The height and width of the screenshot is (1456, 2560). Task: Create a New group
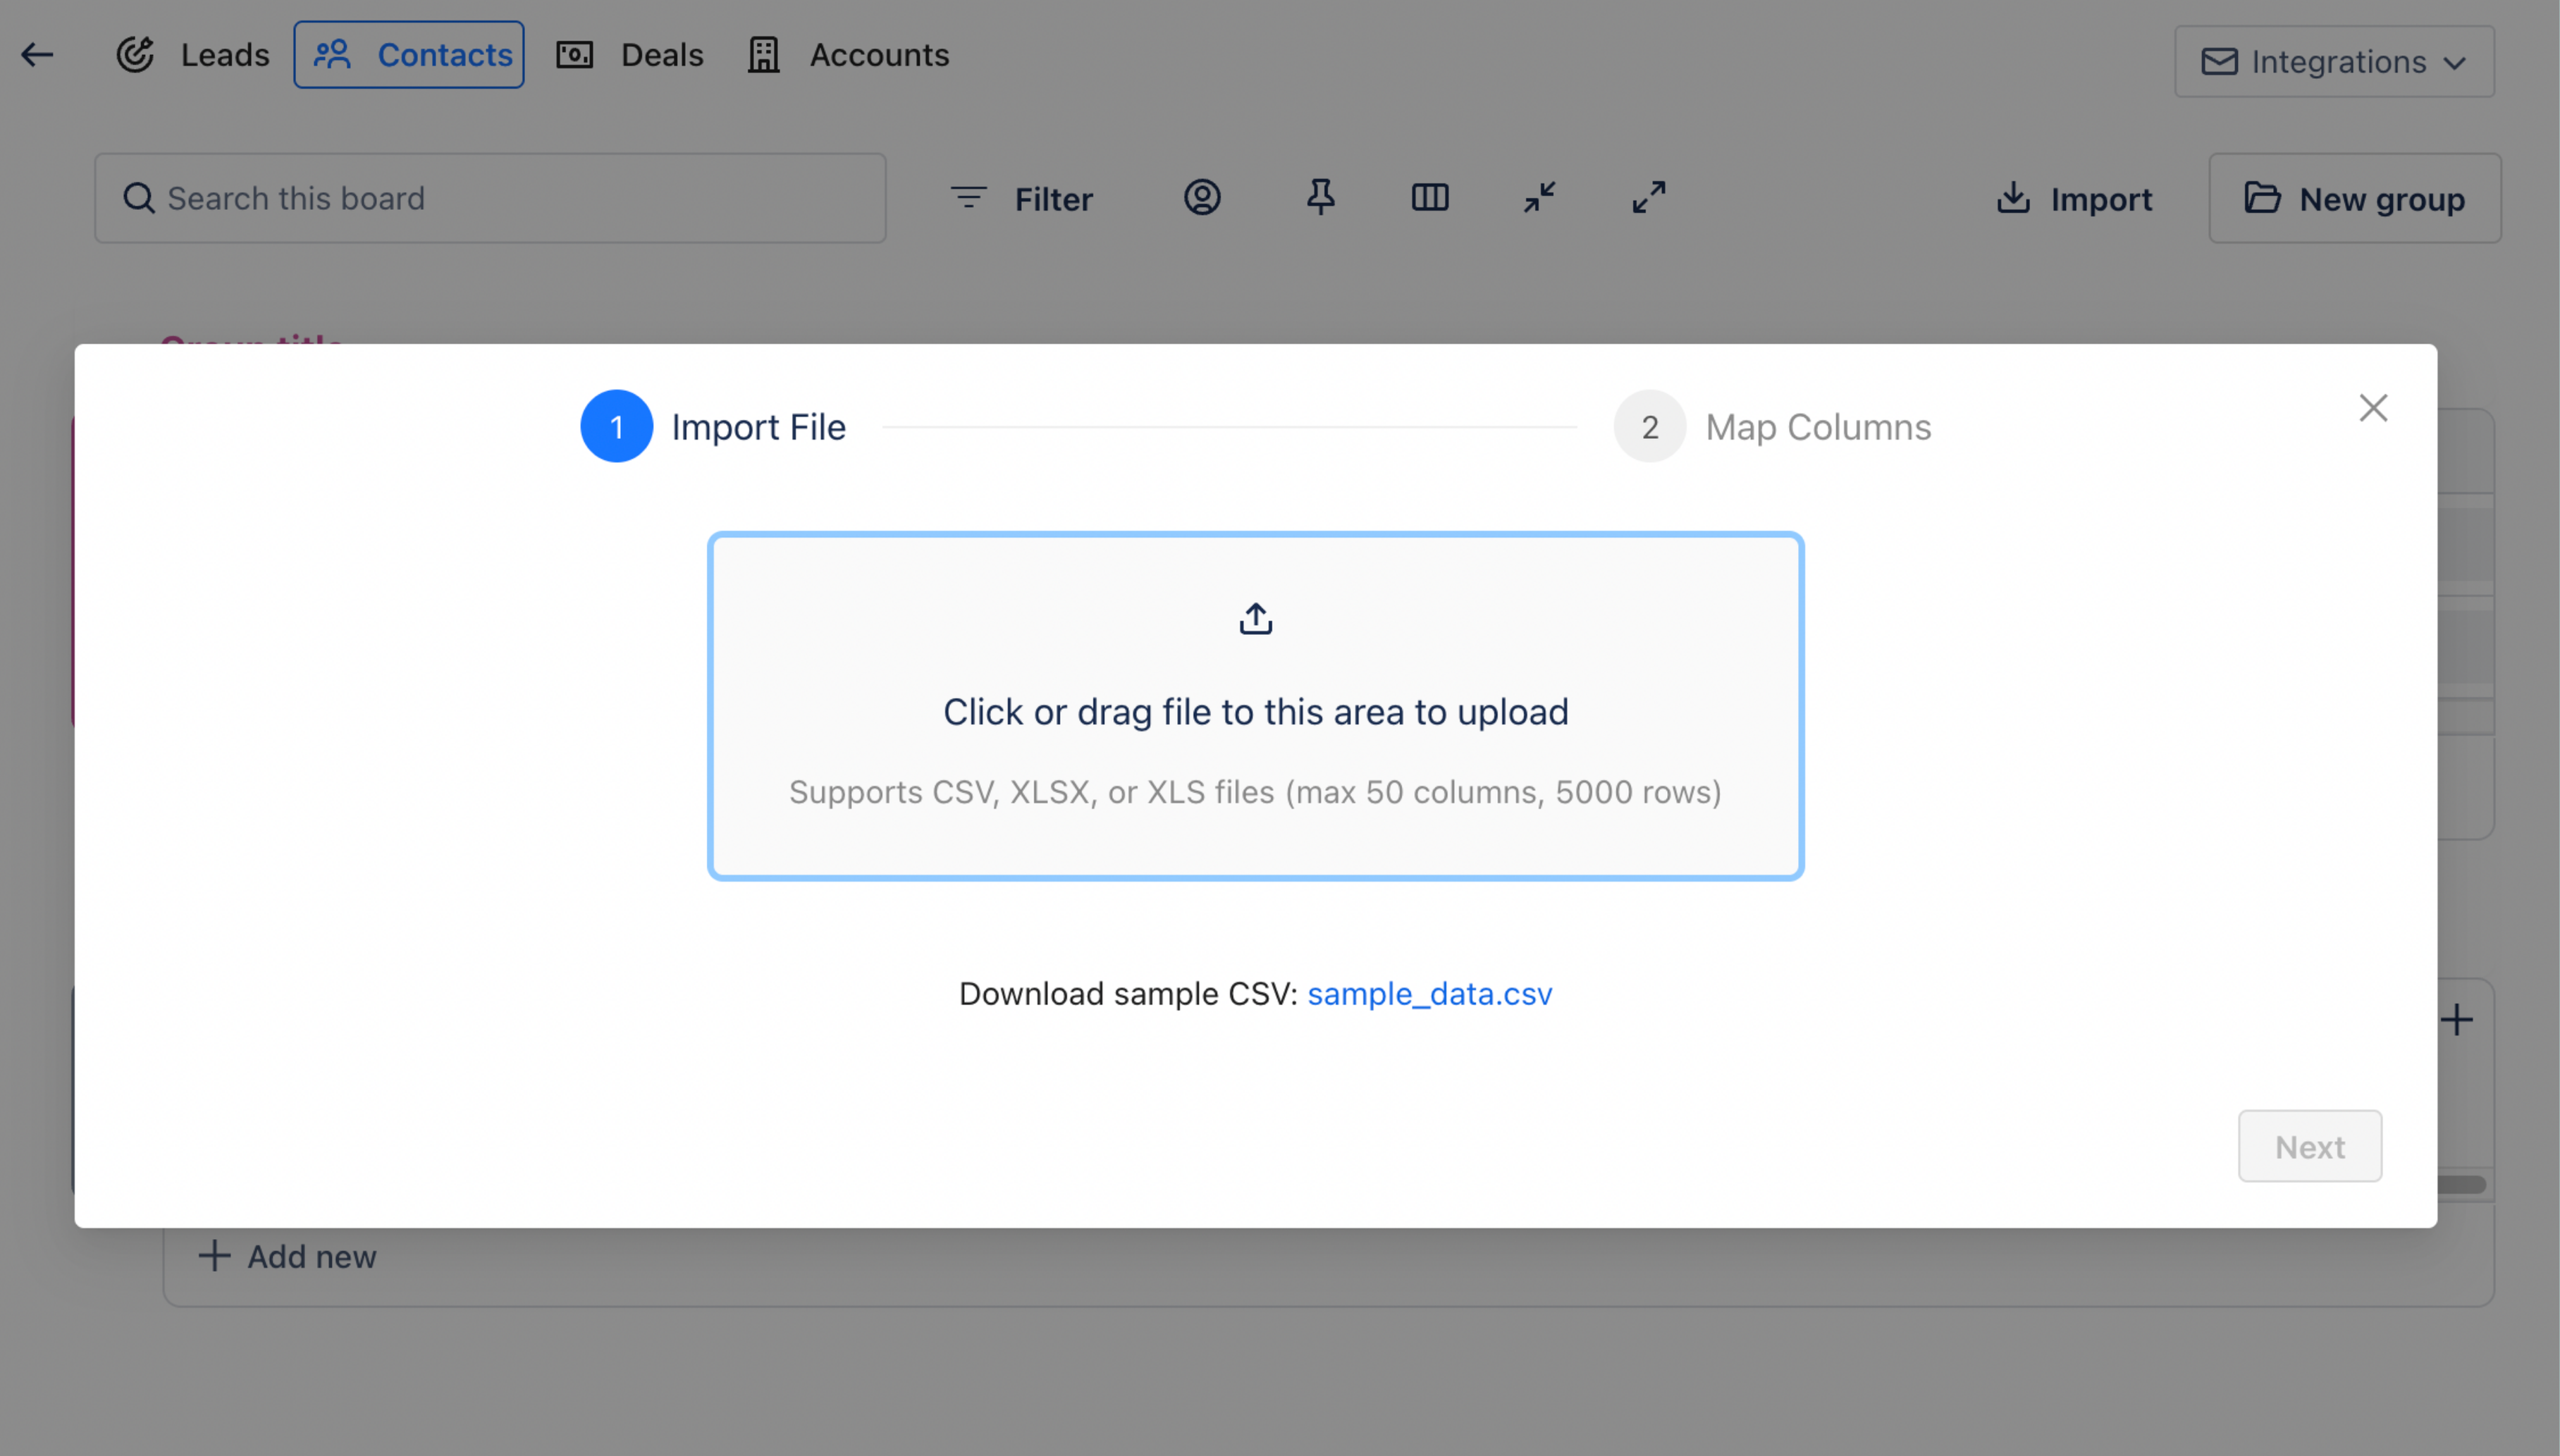(2354, 199)
